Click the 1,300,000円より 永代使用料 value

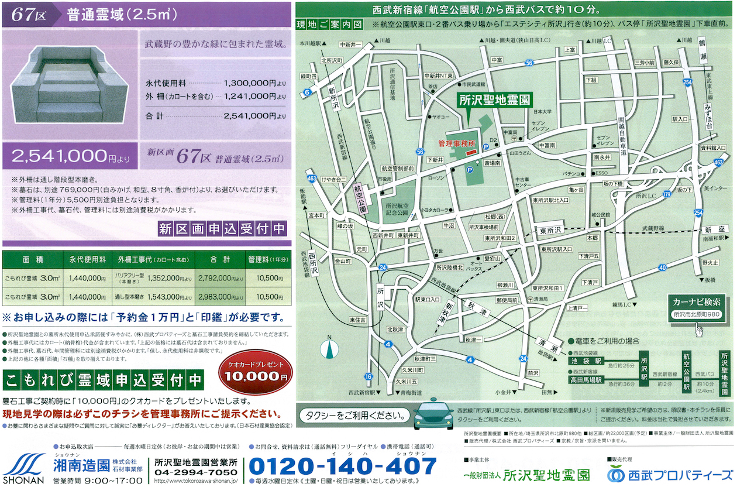click(255, 83)
